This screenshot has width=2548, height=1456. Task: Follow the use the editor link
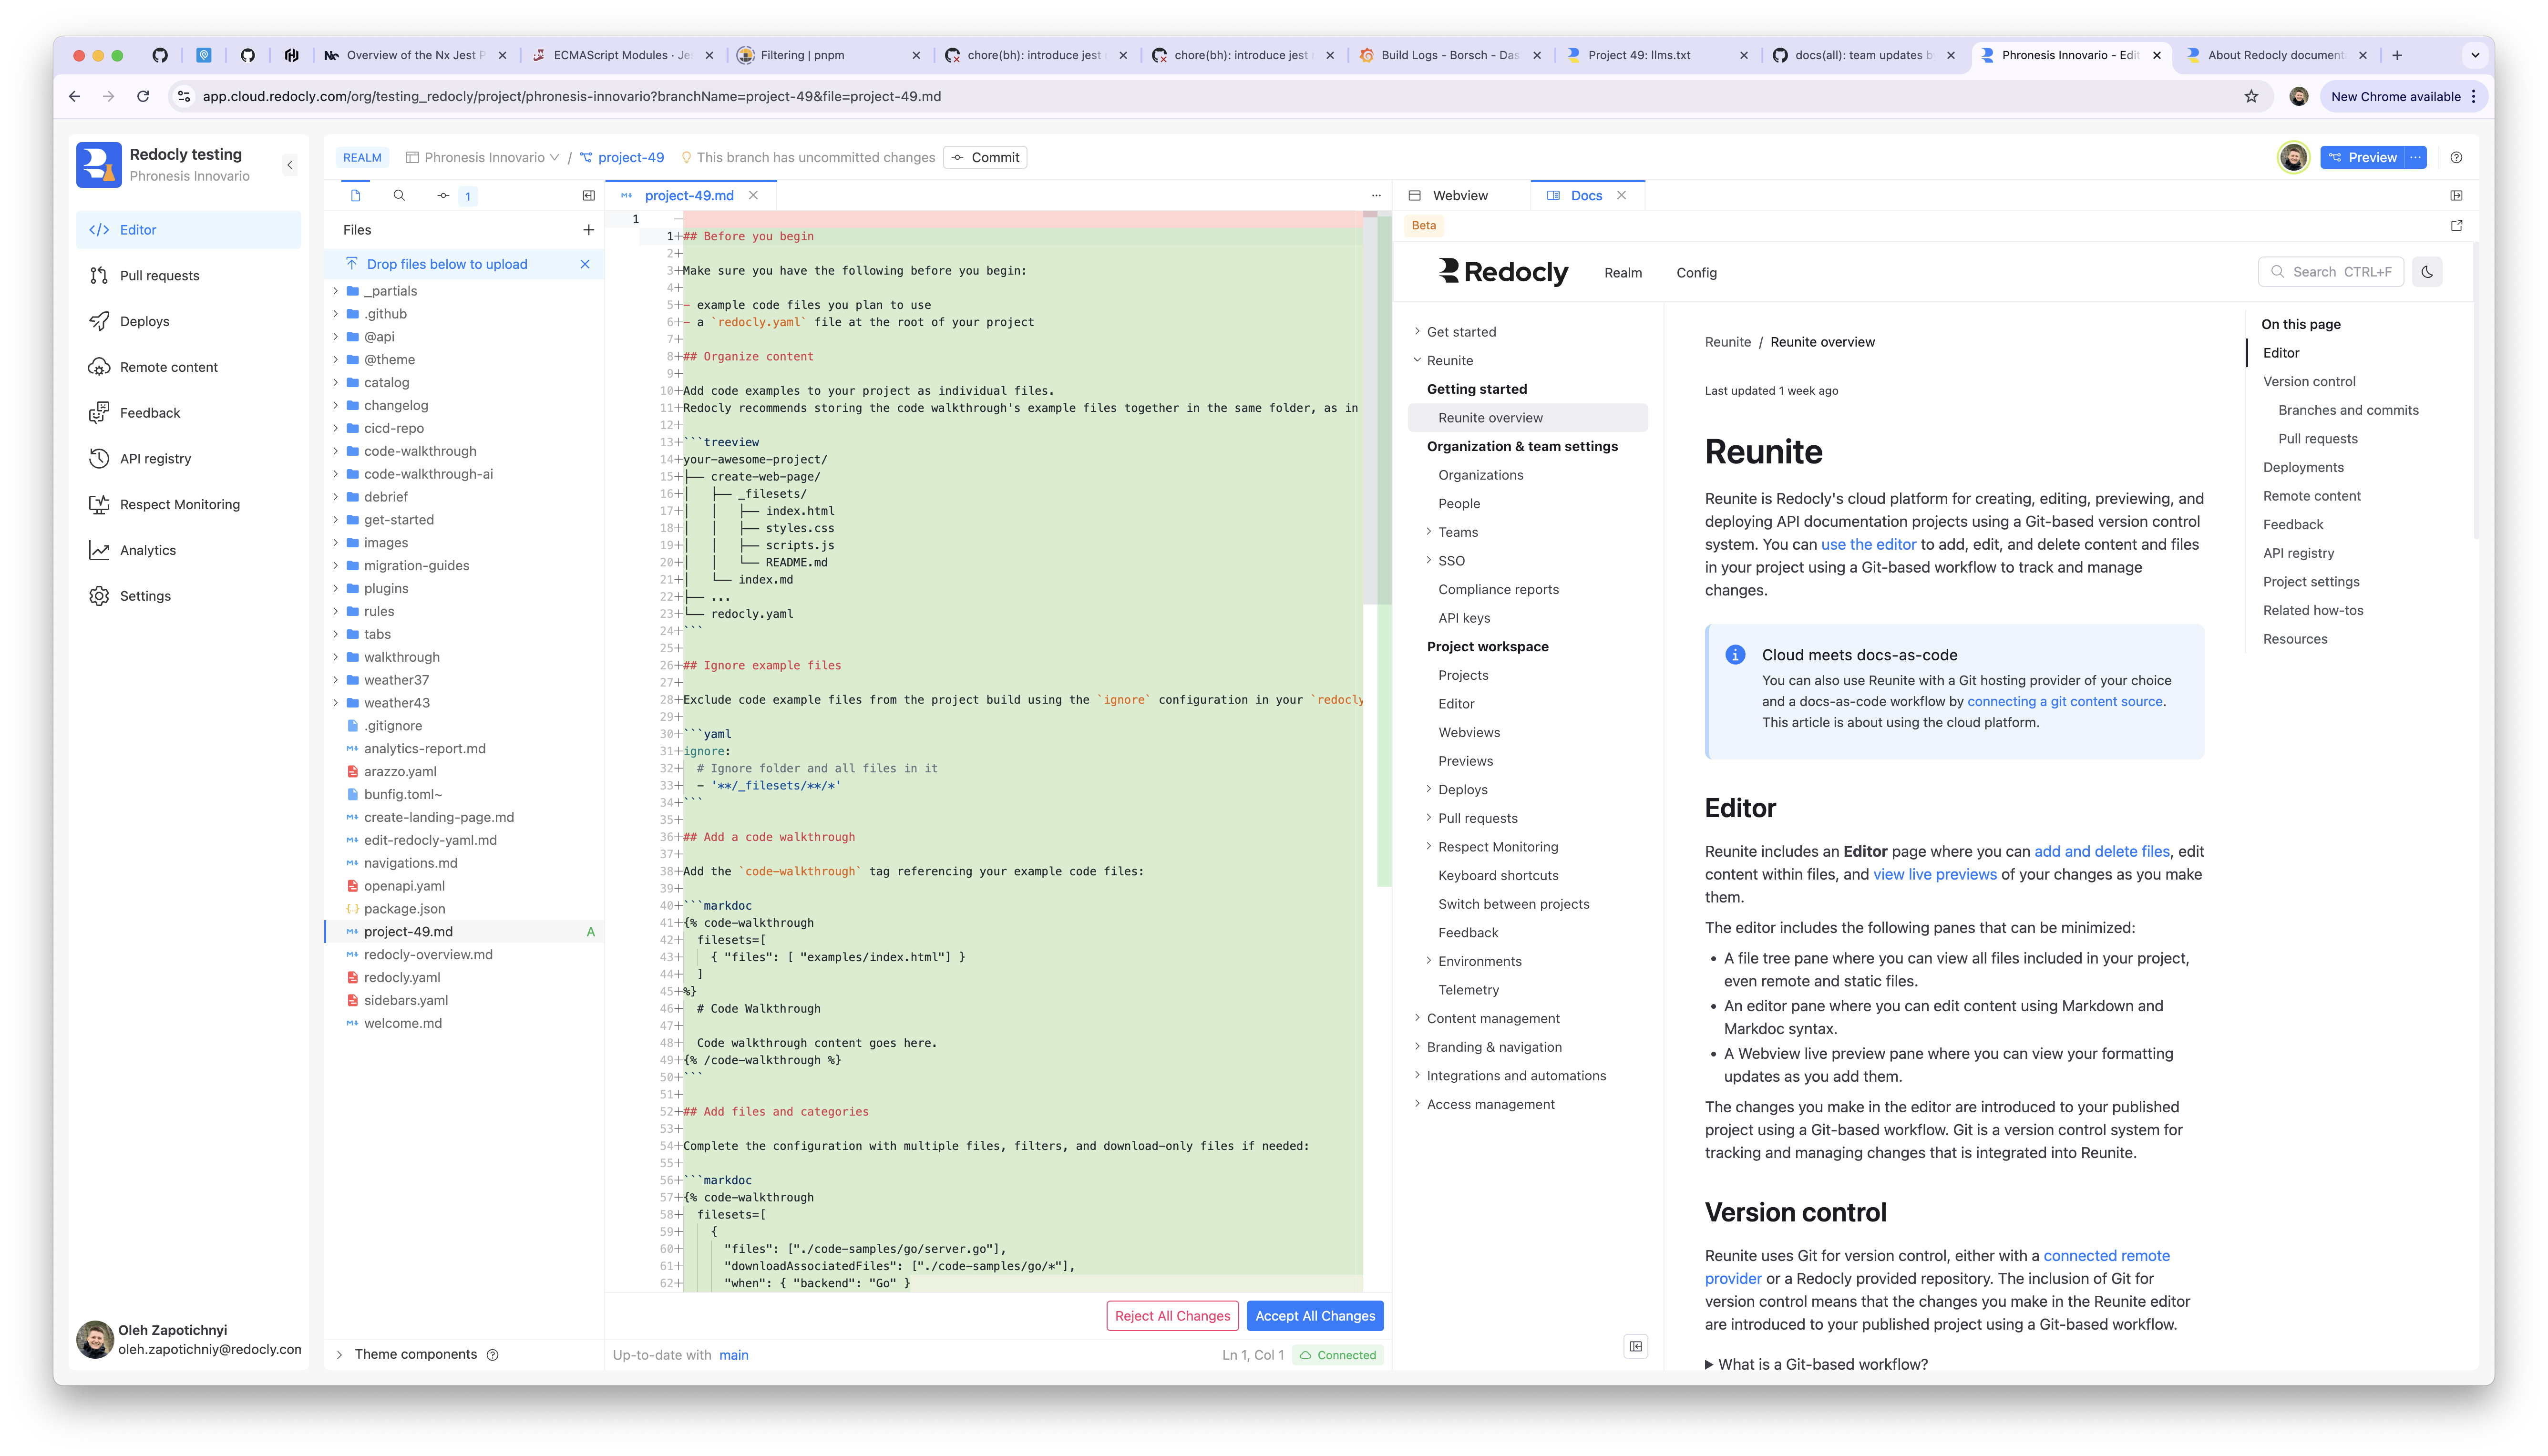click(1868, 545)
